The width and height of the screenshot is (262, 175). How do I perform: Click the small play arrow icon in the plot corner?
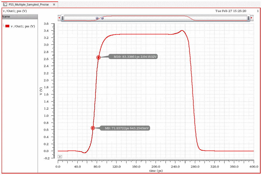(60, 156)
